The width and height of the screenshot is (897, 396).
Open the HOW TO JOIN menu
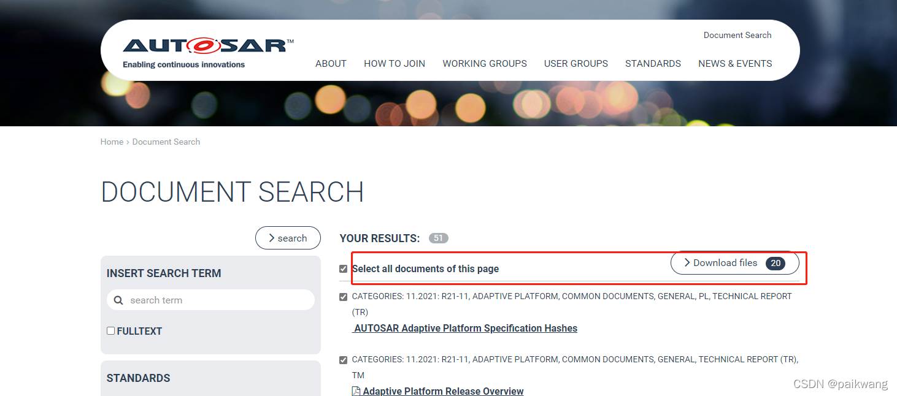click(395, 64)
